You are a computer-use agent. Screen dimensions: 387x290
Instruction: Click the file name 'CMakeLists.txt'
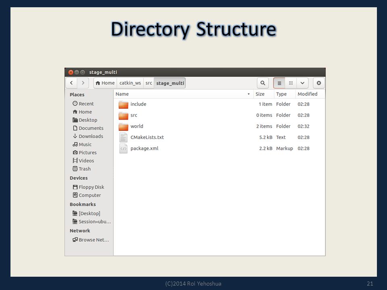[147, 137]
